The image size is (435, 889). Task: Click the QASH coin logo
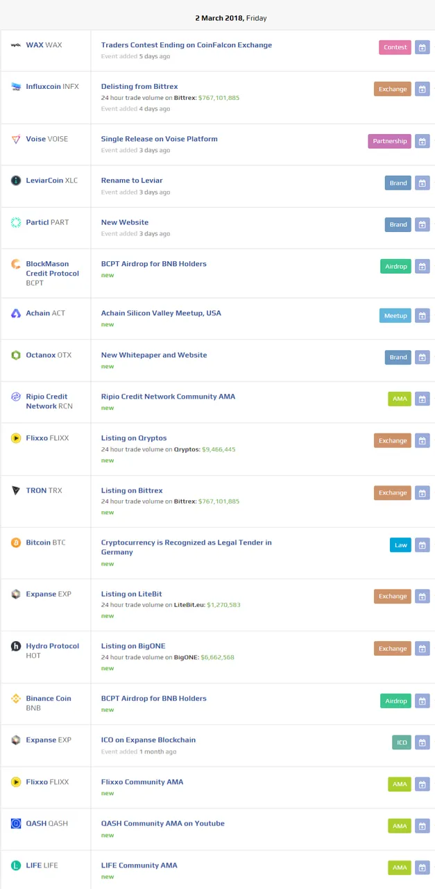pyautogui.click(x=16, y=824)
